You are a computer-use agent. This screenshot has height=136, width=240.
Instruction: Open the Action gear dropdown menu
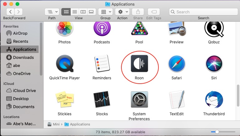pos(122,12)
